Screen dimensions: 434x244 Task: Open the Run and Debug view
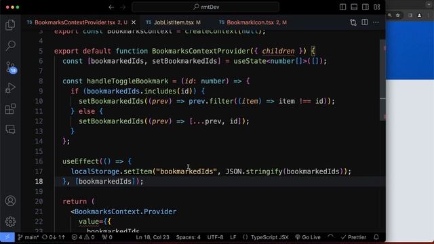click(x=10, y=88)
